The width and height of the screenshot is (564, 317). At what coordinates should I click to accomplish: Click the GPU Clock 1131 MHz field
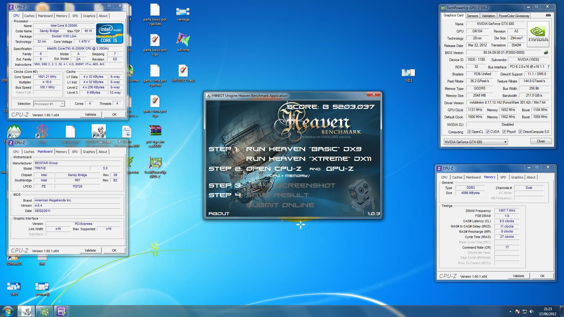pos(475,110)
